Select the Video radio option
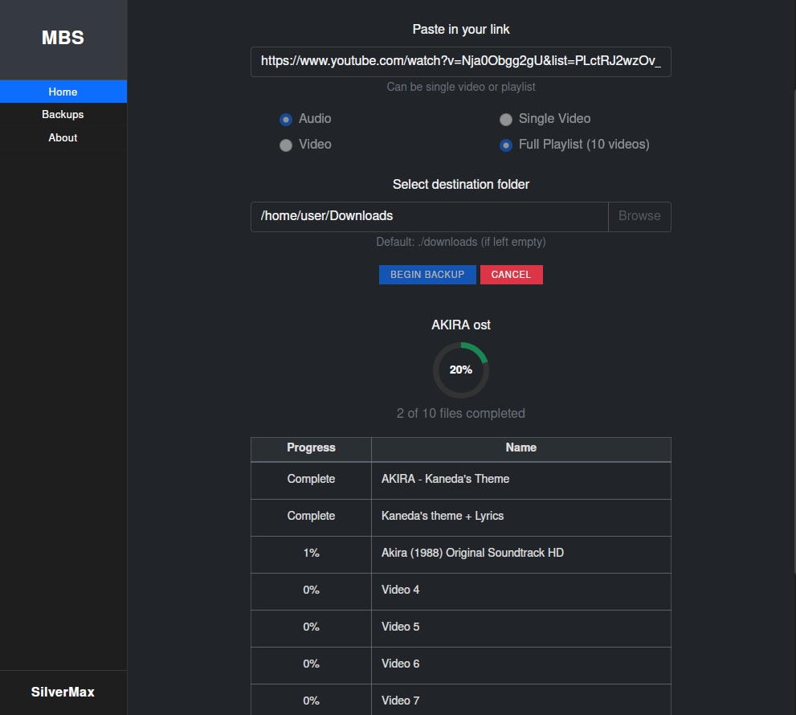 coord(286,145)
